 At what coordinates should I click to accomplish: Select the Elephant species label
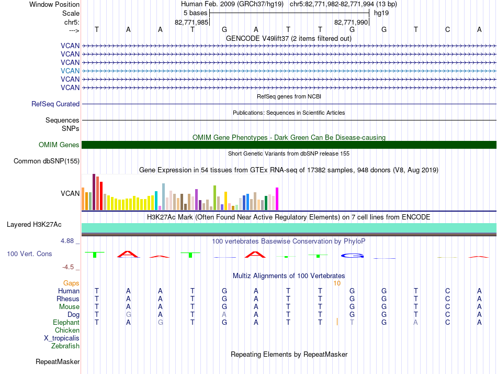66,322
